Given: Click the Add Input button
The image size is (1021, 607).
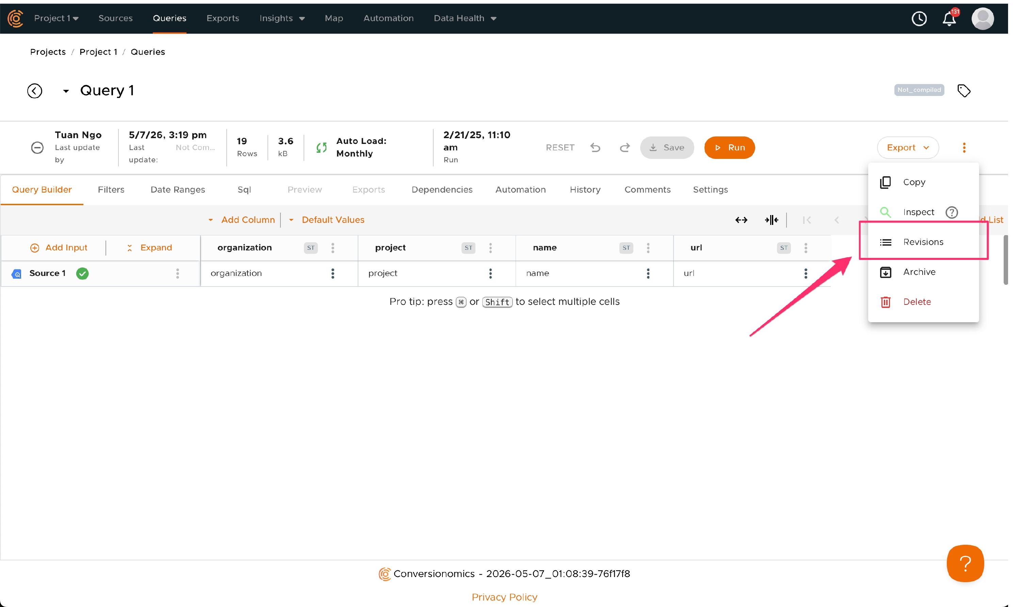Looking at the screenshot, I should 59,248.
